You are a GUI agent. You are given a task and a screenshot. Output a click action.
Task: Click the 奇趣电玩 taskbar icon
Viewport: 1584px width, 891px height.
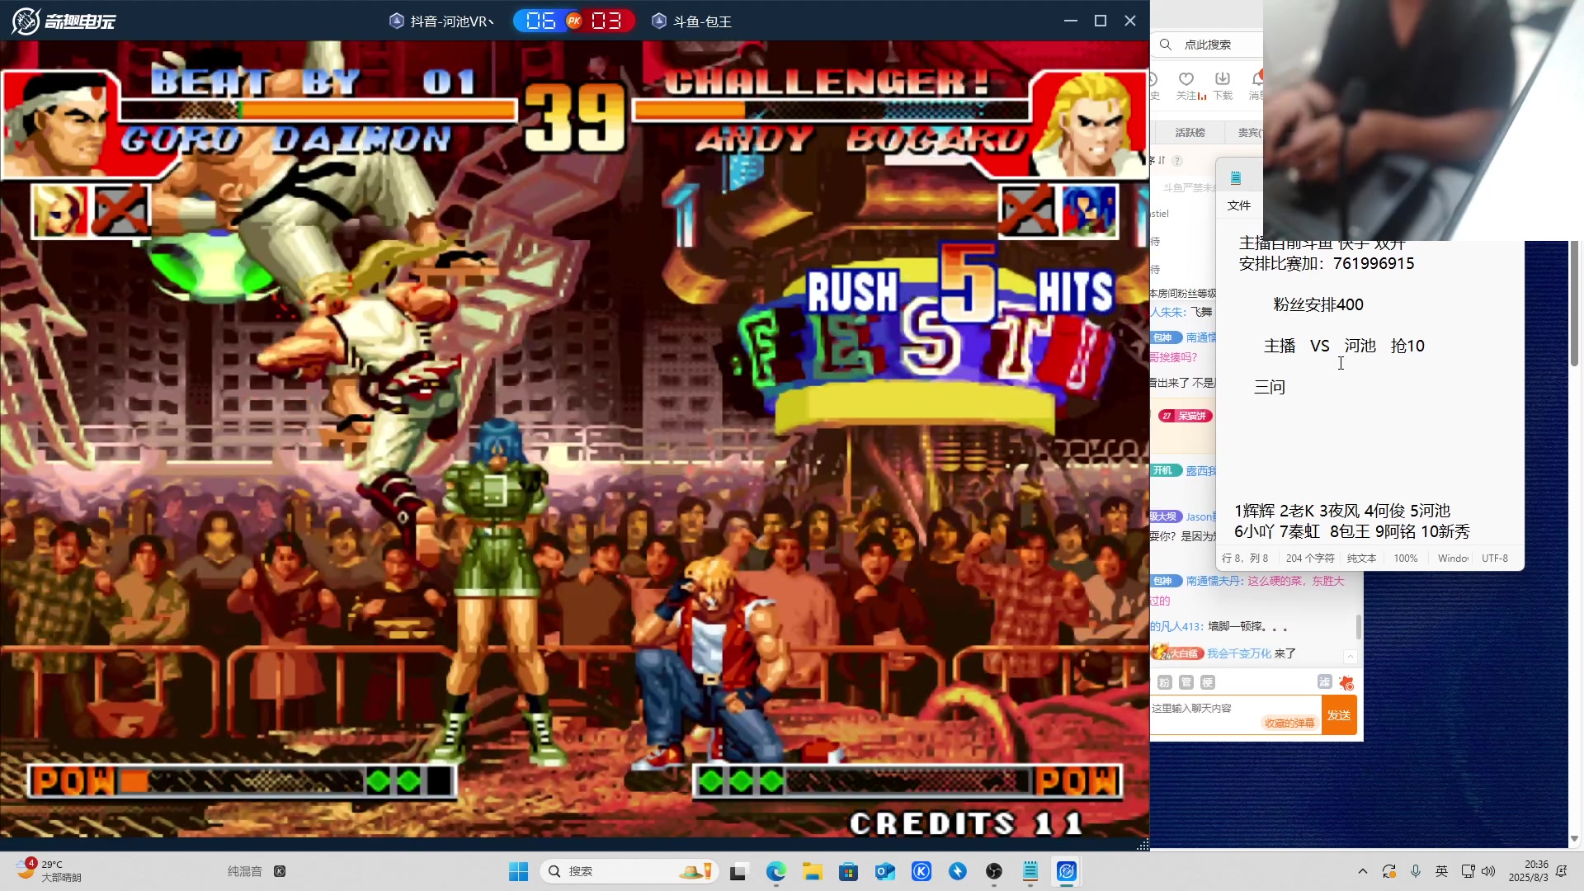(1067, 871)
